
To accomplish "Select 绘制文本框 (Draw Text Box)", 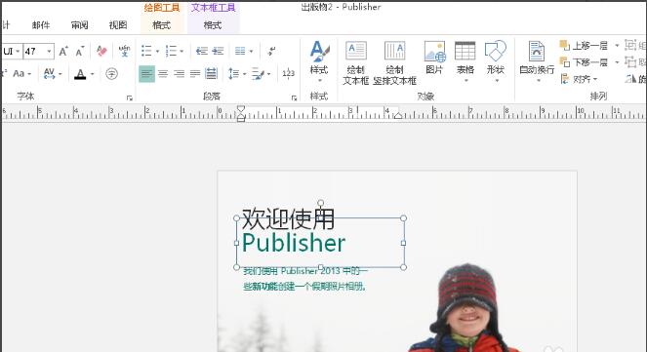I will pyautogui.click(x=355, y=62).
